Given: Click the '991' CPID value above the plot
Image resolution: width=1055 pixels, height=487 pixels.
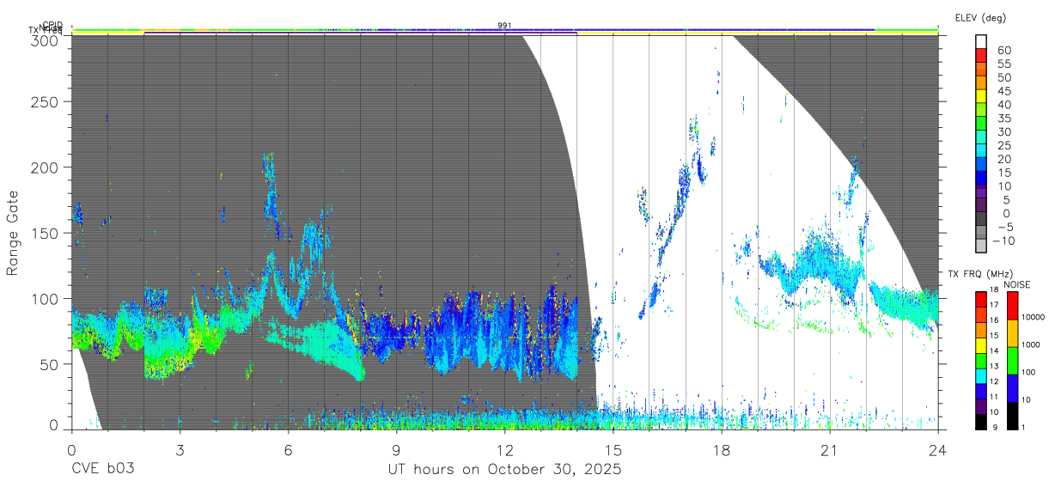Looking at the screenshot, I should click(x=504, y=25).
